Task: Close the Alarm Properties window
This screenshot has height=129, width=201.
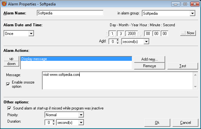Action: [195, 4]
